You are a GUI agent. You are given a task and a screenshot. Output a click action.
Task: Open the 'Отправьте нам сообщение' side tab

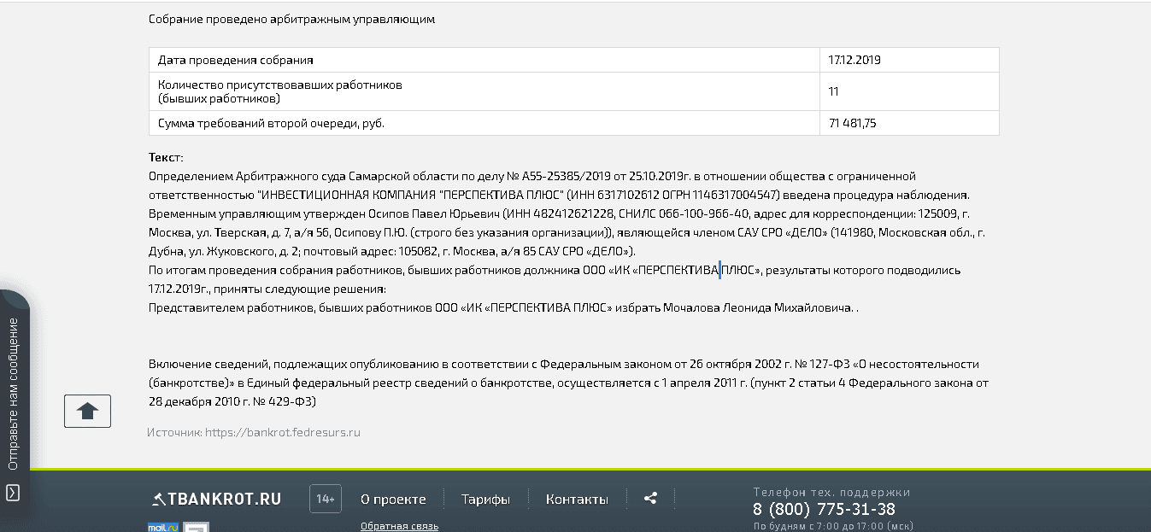click(13, 393)
